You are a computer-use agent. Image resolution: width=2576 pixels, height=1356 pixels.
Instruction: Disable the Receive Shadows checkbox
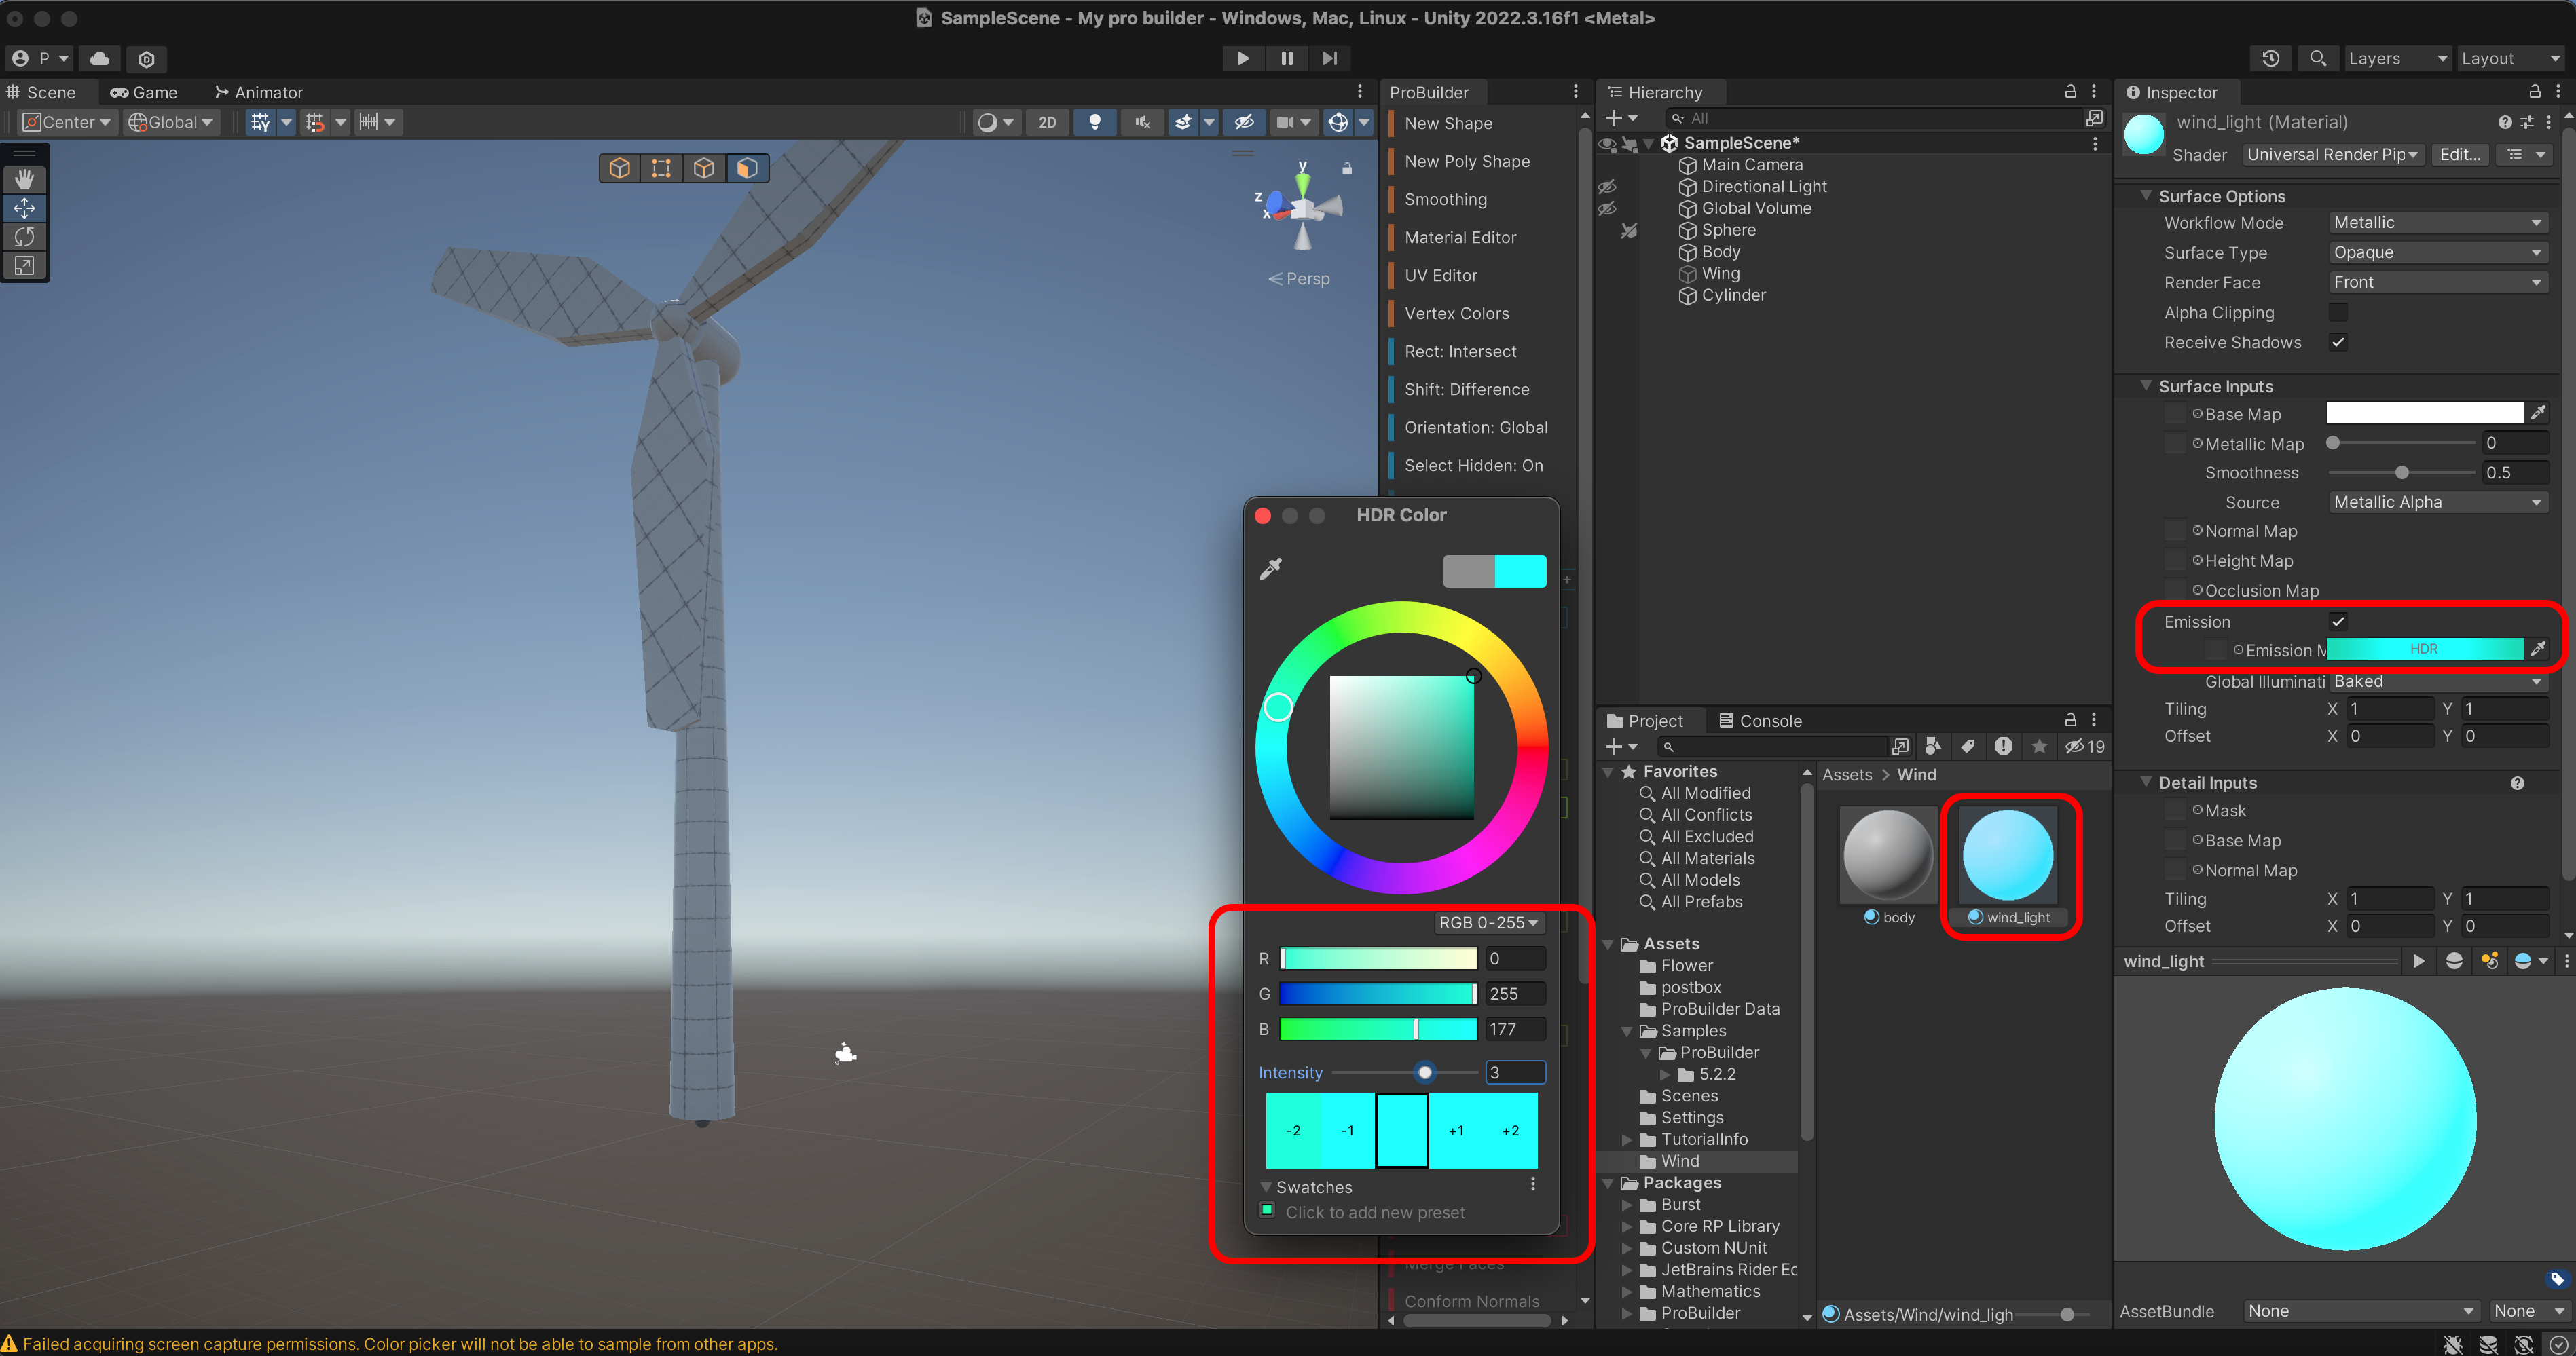point(2338,343)
